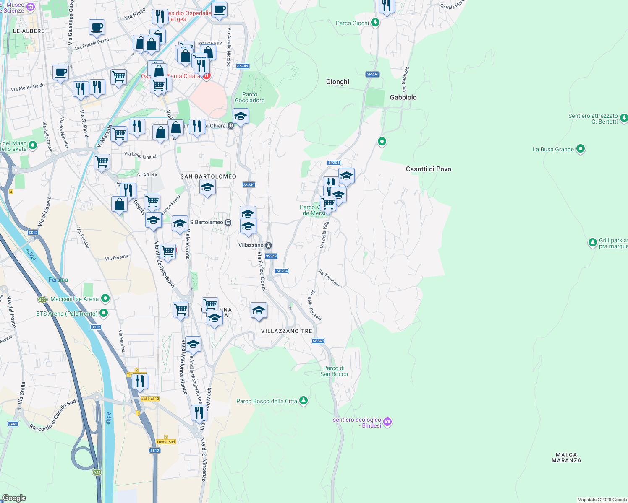Click the purple marker for sentiero ecologico Bindesi
Image resolution: width=628 pixels, height=503 pixels.
tap(387, 423)
